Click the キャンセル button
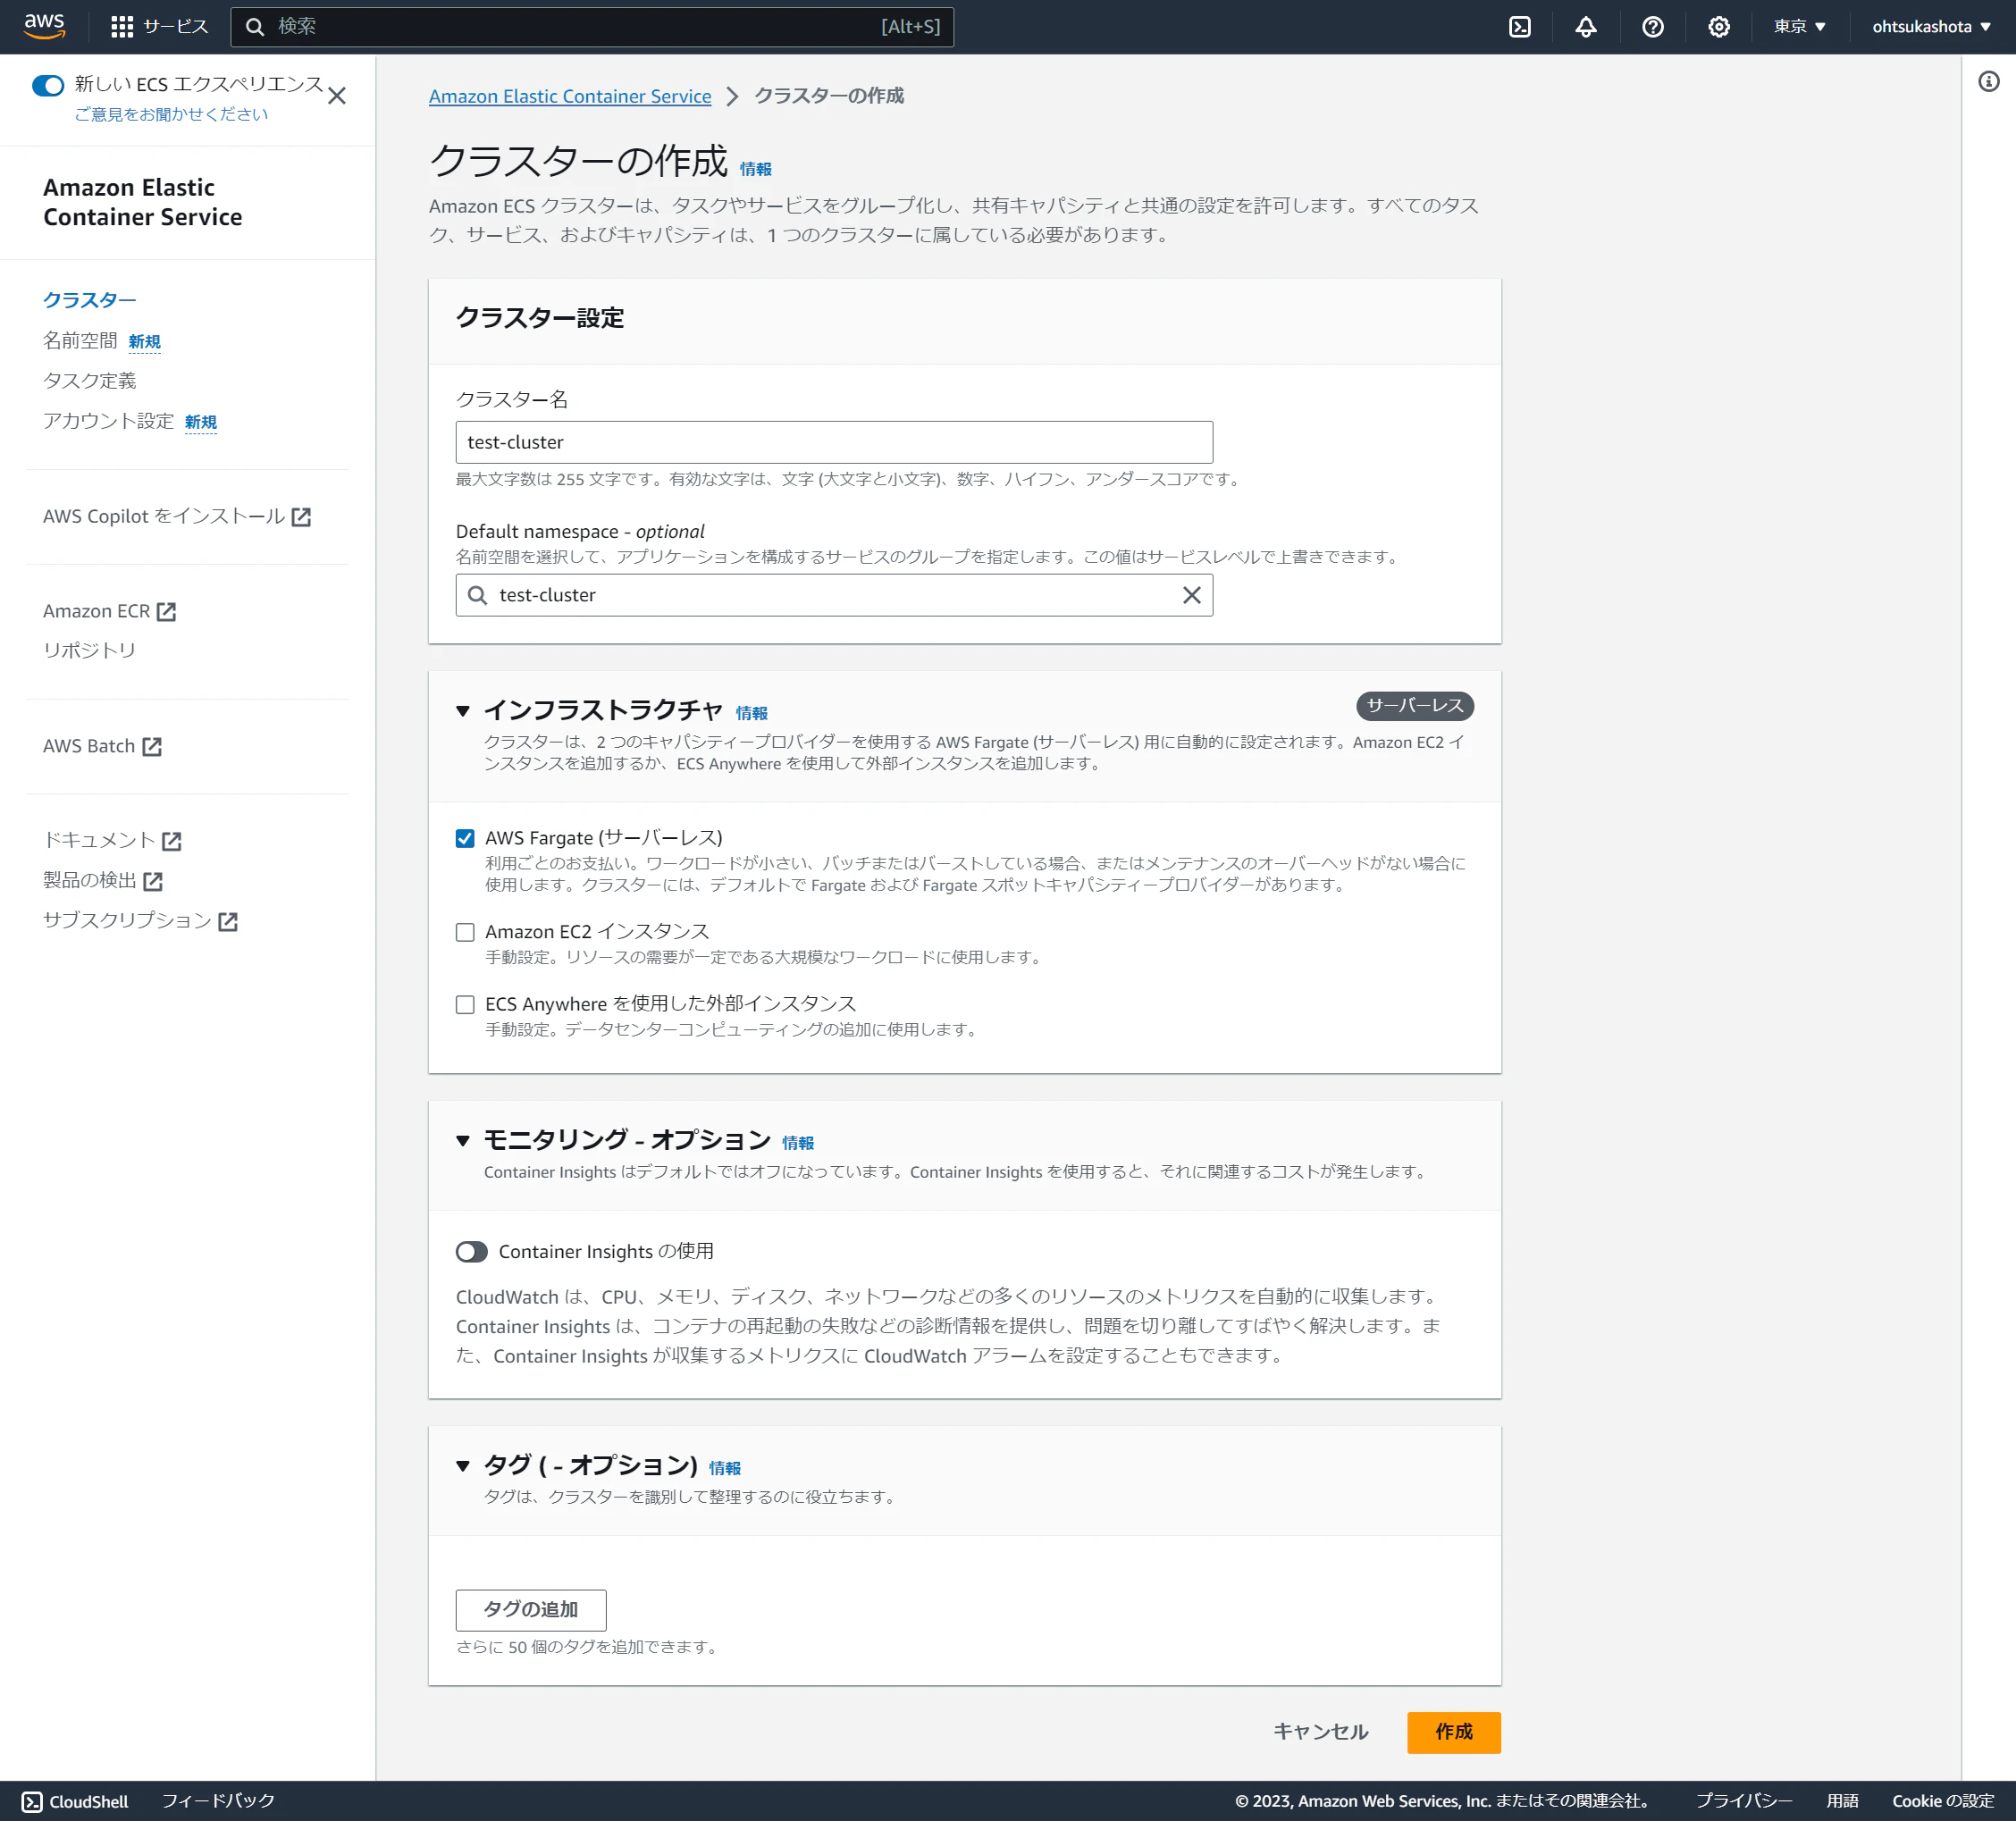The height and width of the screenshot is (1821, 2016). (x=1320, y=1733)
